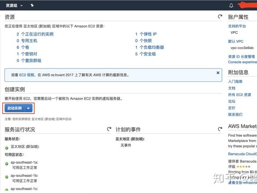Click ap-southeast-1a zone text
The height and width of the screenshot is (193, 257).
tap(24, 163)
